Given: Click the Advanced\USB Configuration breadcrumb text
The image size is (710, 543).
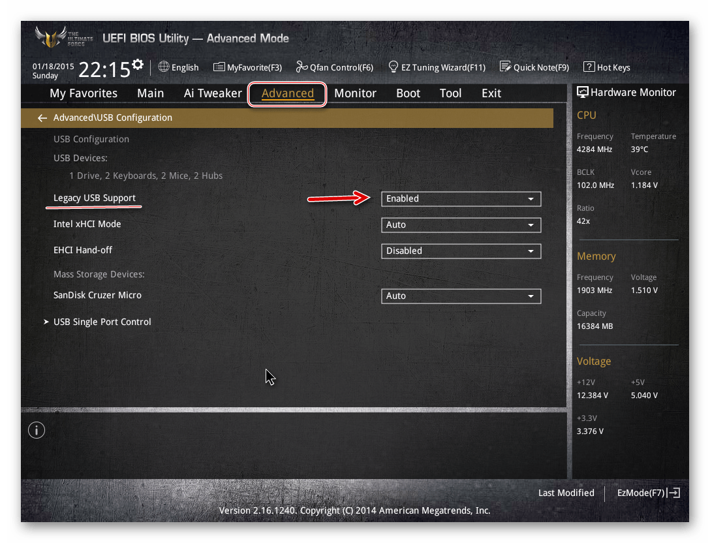Looking at the screenshot, I should 113,117.
